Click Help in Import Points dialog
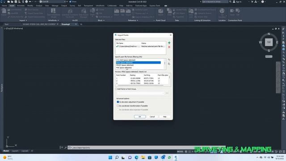The image size is (286, 161). pos(164,117)
